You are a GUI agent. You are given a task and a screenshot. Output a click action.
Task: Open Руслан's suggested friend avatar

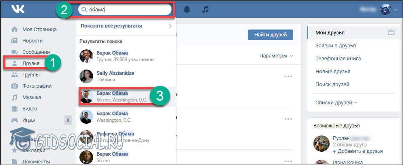coord(320,143)
